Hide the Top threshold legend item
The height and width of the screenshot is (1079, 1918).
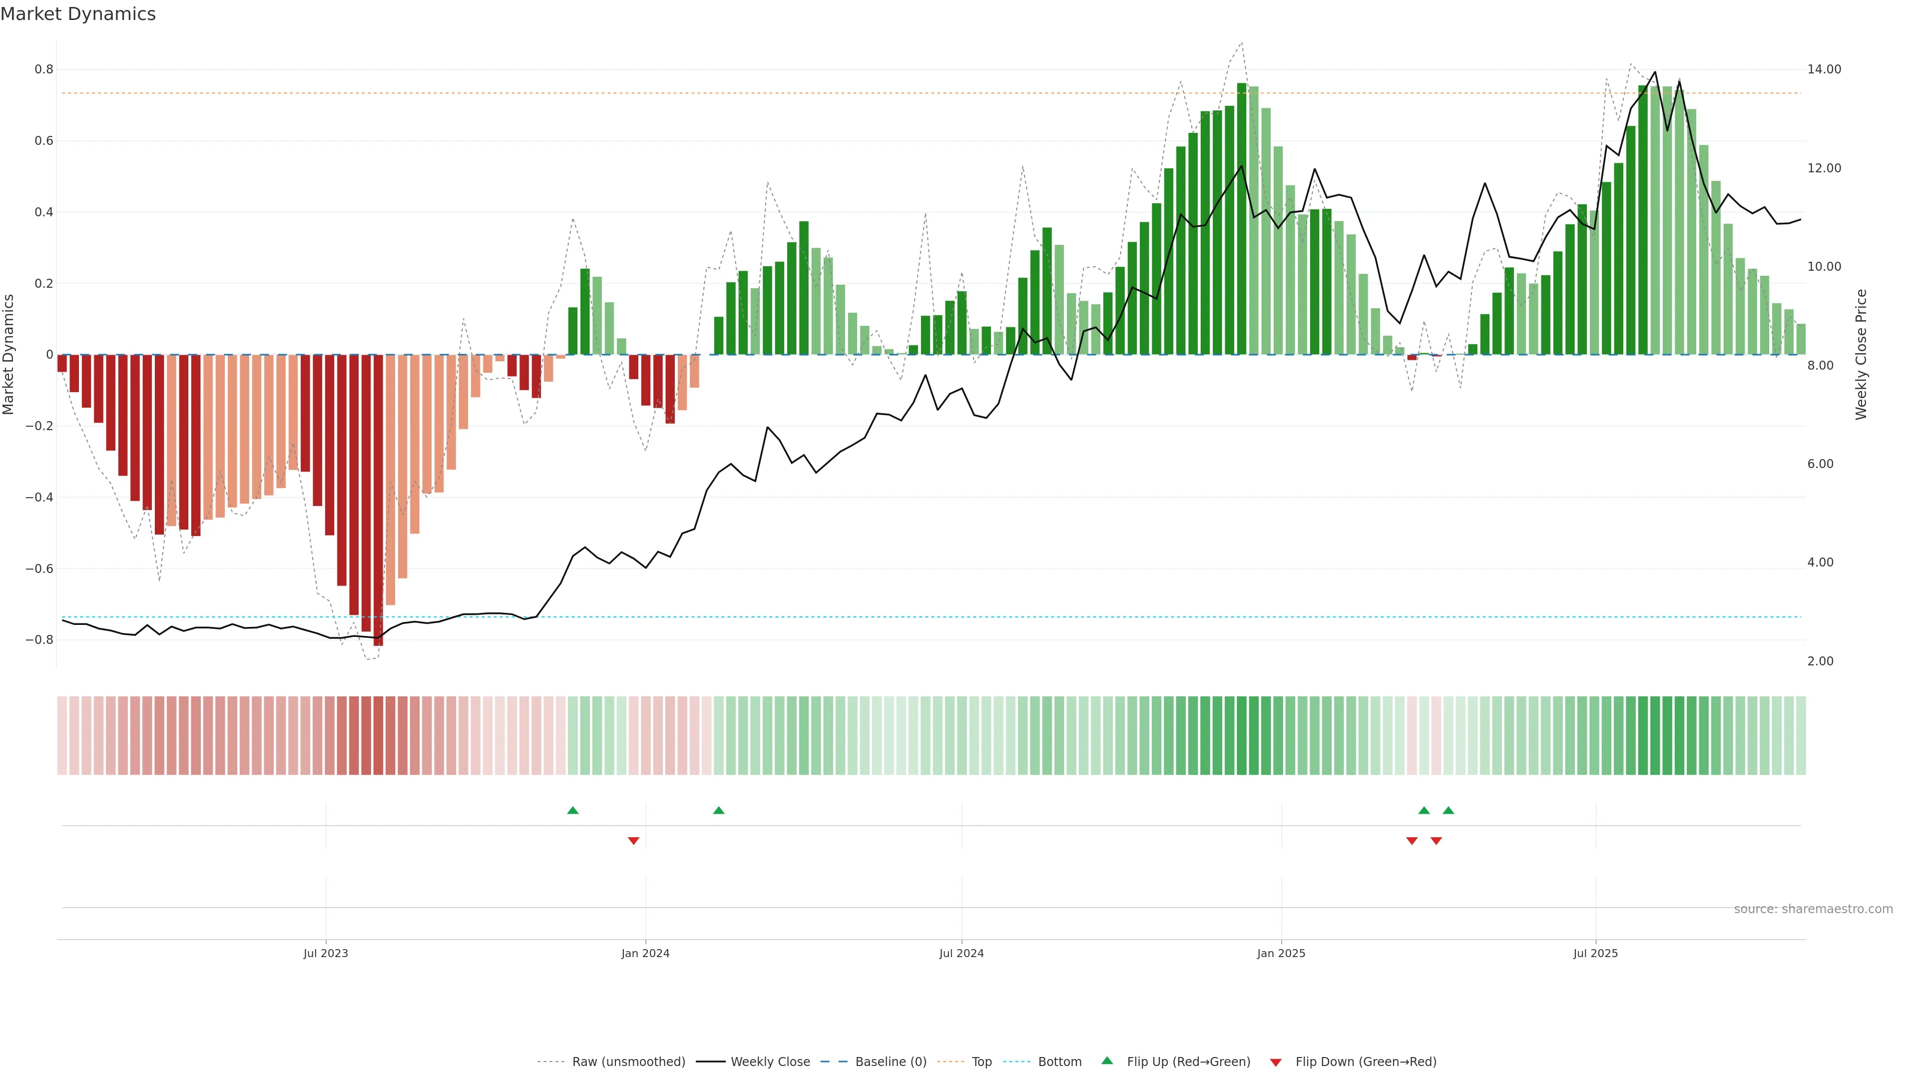(981, 1062)
